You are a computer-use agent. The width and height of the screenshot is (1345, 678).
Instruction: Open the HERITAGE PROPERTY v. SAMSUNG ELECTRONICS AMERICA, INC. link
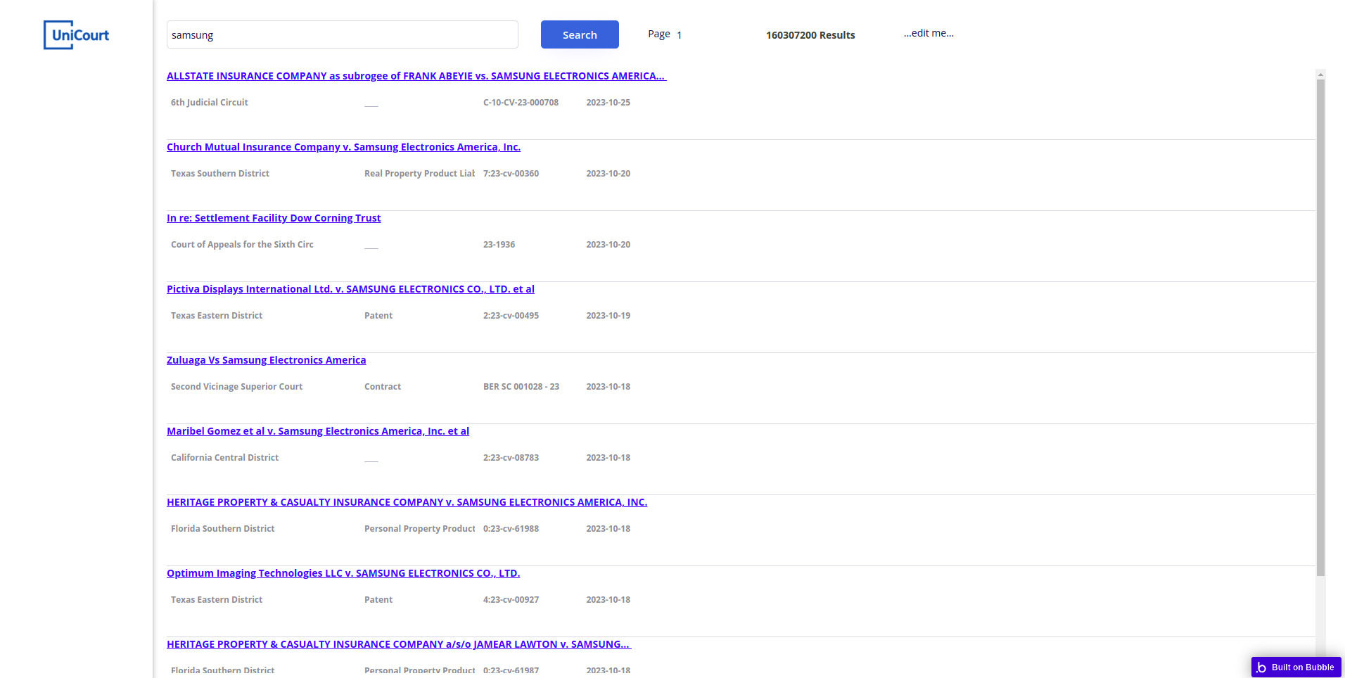click(x=407, y=502)
